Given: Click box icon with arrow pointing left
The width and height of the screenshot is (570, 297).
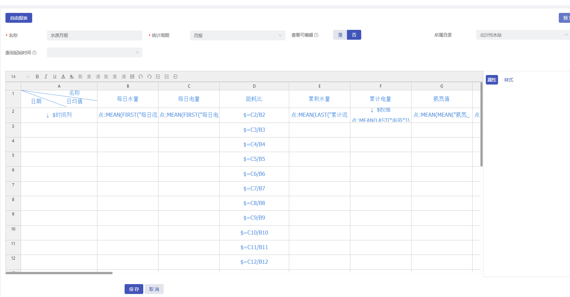Looking at the screenshot, I should pyautogui.click(x=167, y=77).
